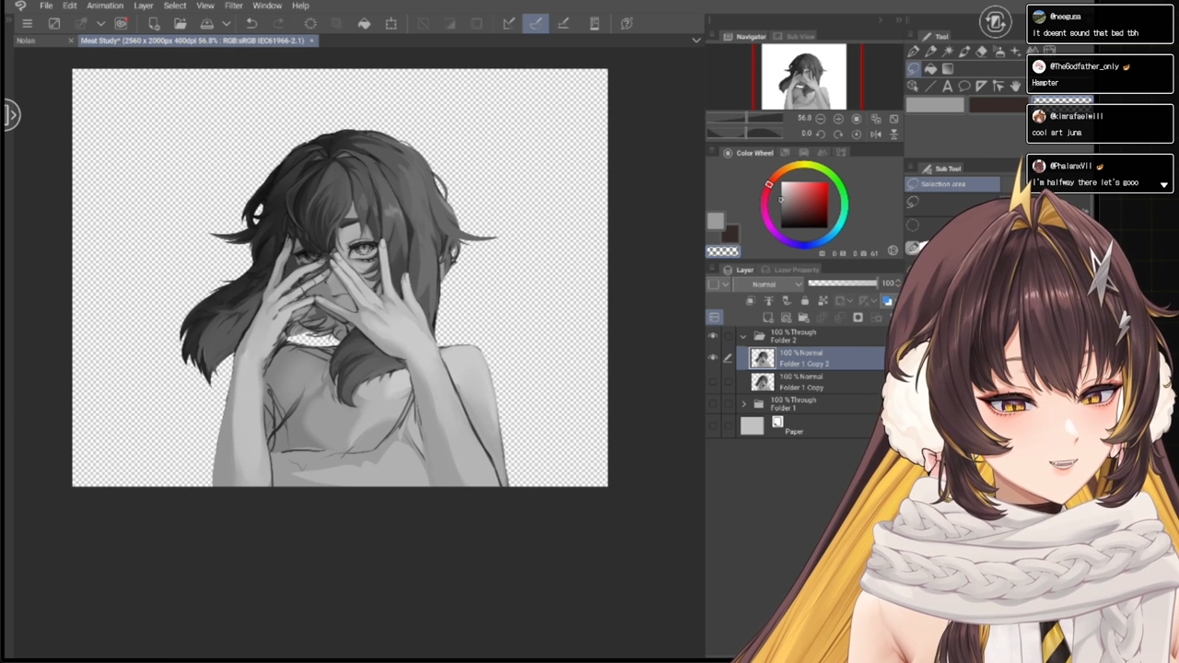
Task: Click the Create layer mask icon
Action: (858, 318)
